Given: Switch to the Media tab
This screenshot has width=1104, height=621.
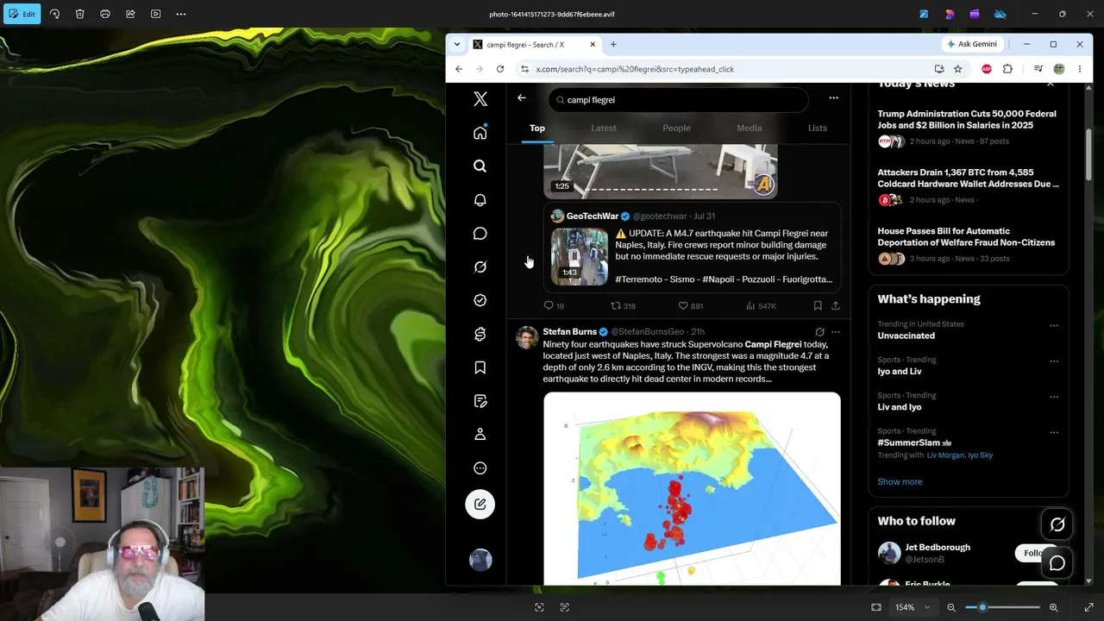Looking at the screenshot, I should pos(750,129).
